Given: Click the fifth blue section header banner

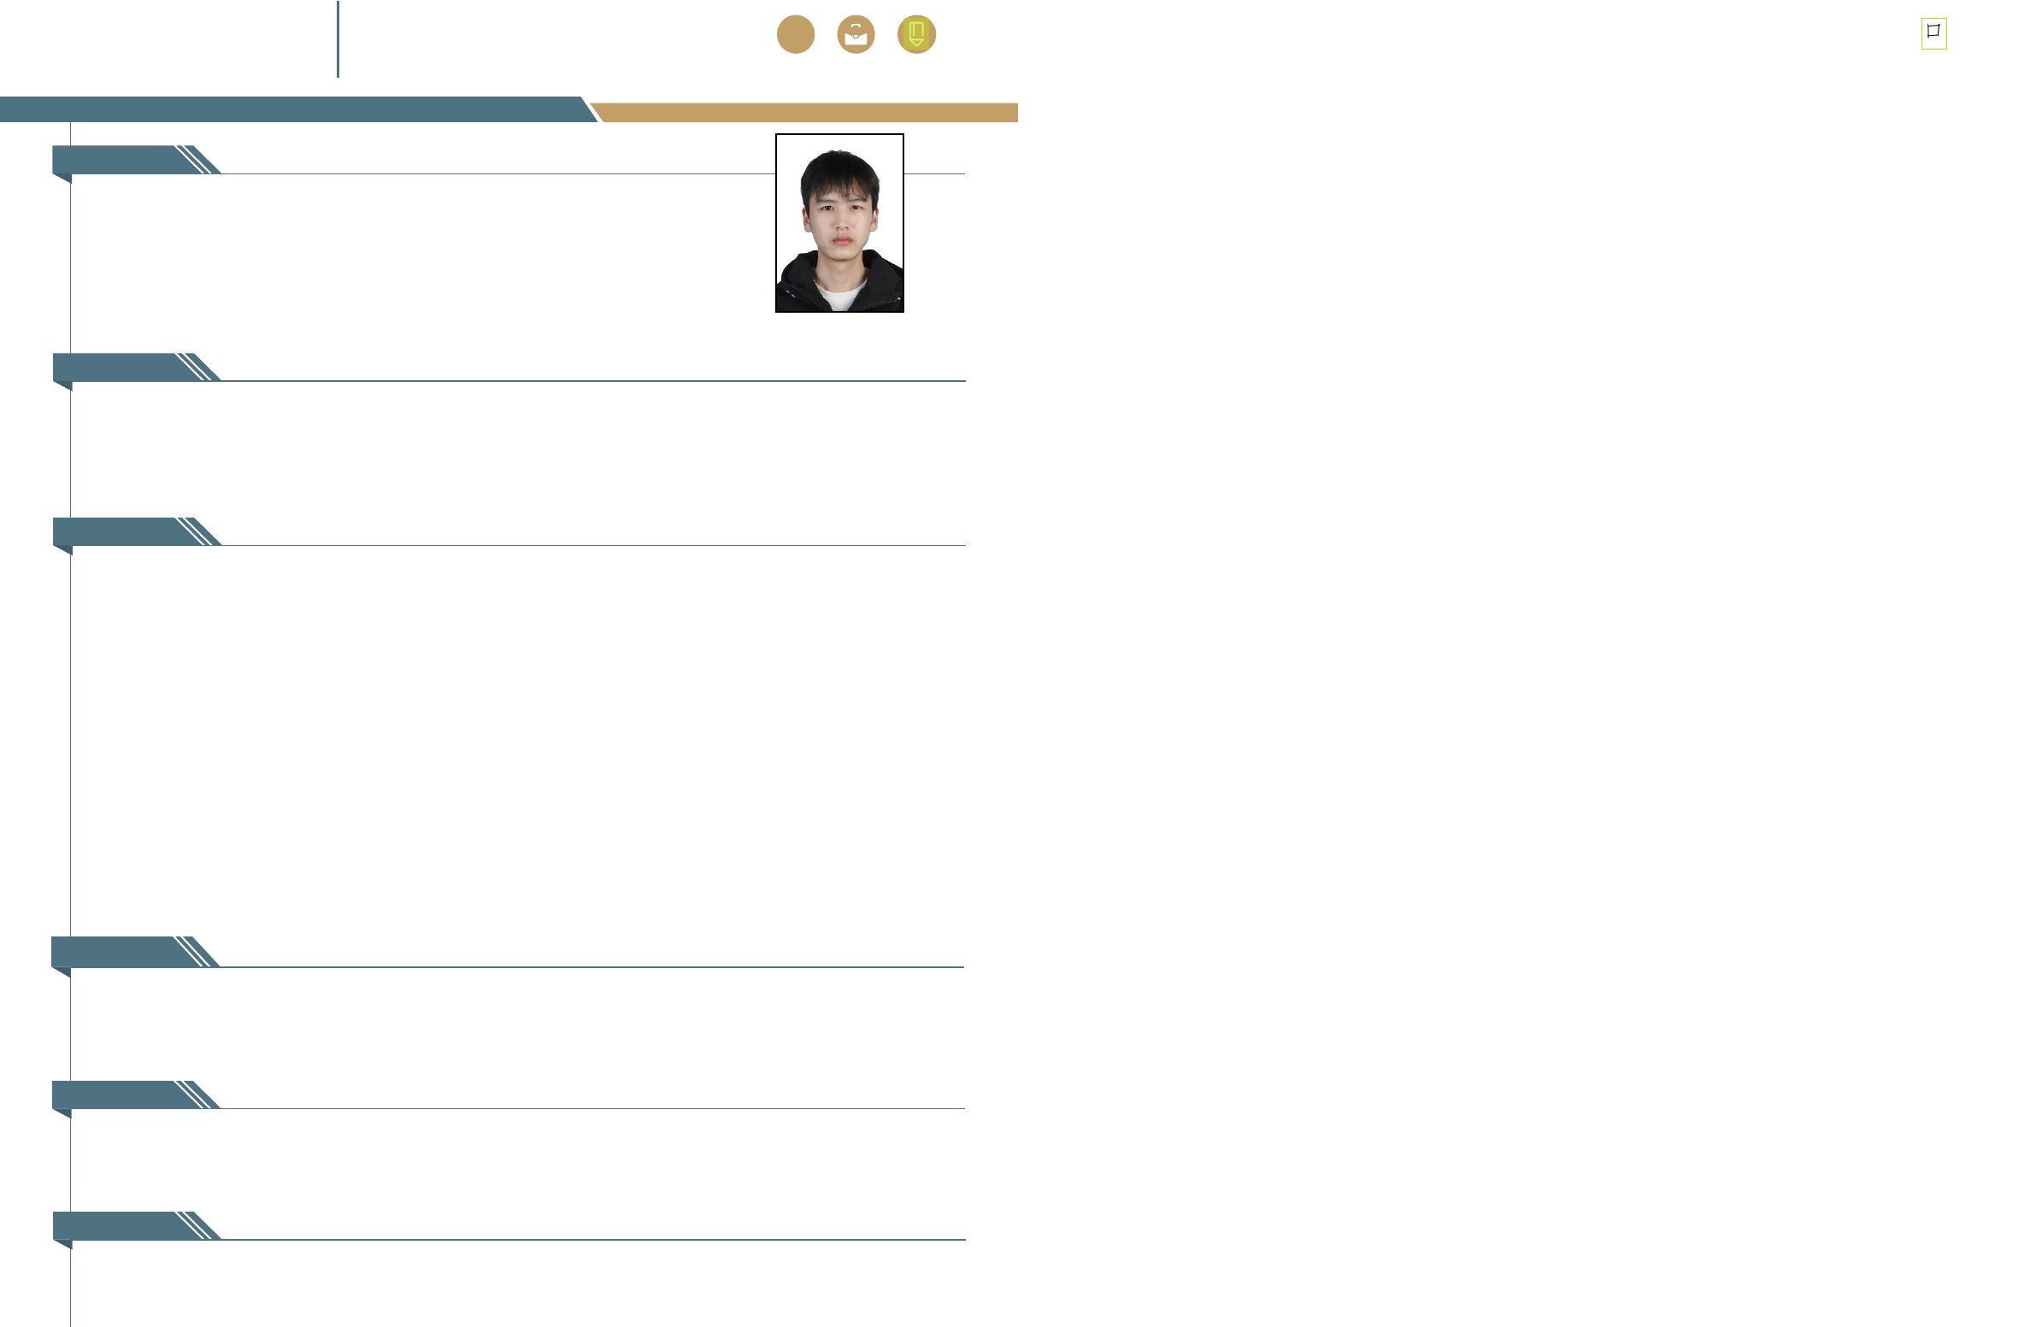Looking at the screenshot, I should click(115, 1095).
